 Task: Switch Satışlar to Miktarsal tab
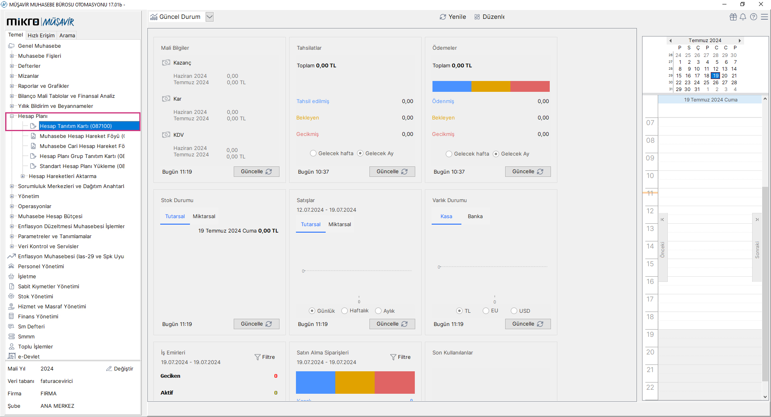[x=340, y=224]
